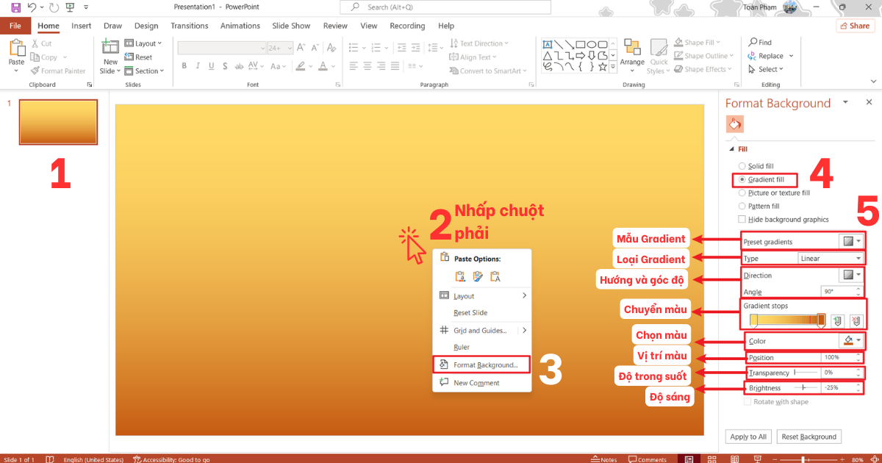The height and width of the screenshot is (463, 882).
Task: Click the Save icon in title bar
Action: pos(15,7)
